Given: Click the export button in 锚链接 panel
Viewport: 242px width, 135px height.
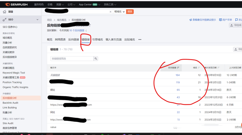Looking at the screenshot, I should click(238, 49).
